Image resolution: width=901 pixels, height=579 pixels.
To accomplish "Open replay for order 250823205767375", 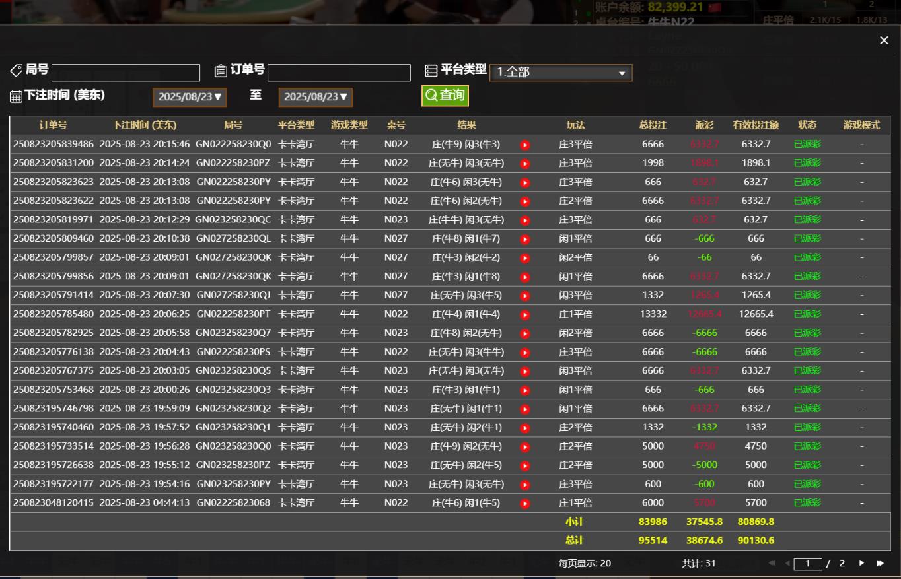I will tap(525, 371).
